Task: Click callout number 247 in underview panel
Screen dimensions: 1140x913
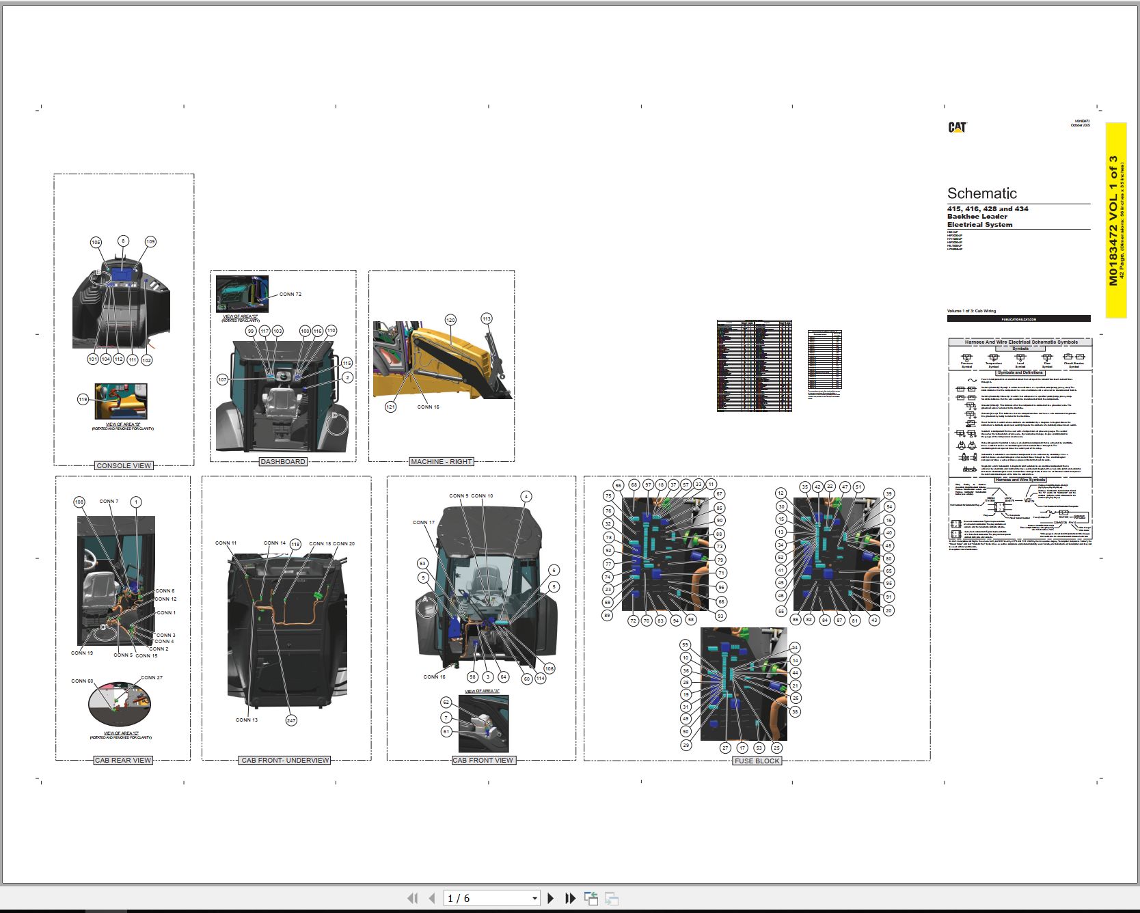Action: click(x=291, y=720)
